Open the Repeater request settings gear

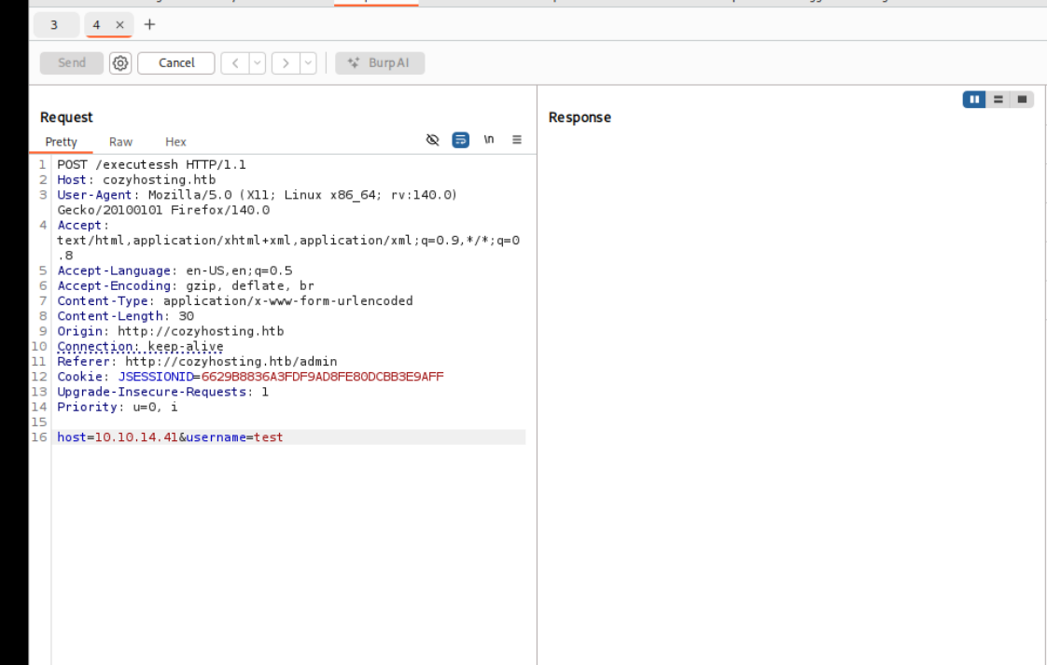pyautogui.click(x=120, y=63)
